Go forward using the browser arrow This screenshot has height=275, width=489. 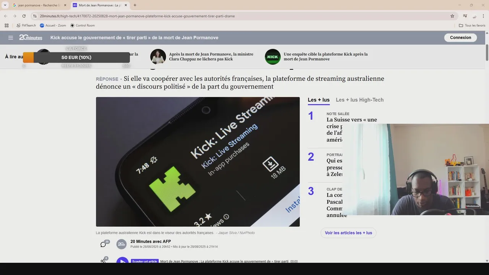tap(15, 16)
